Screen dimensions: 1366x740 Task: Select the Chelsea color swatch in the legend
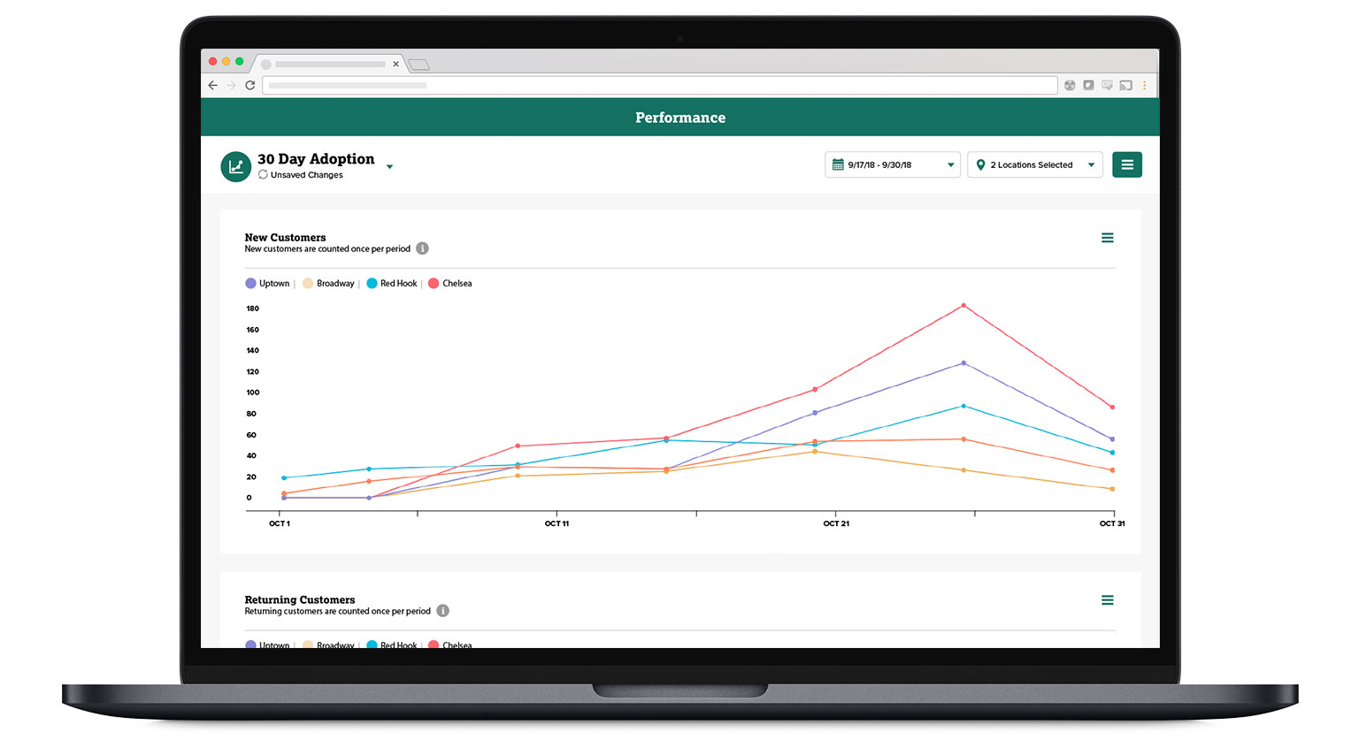[432, 283]
